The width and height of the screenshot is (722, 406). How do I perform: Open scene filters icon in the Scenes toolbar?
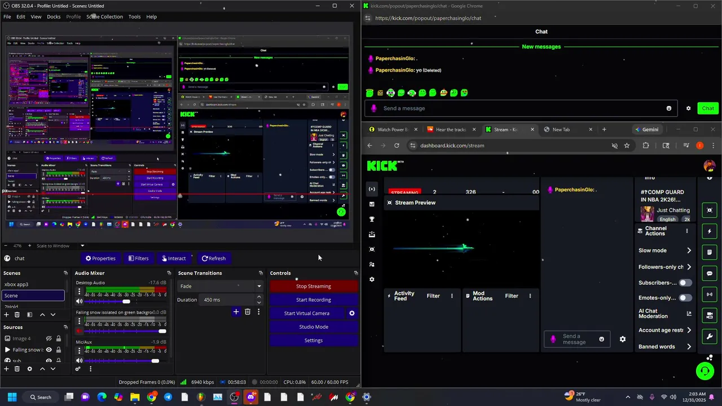click(30, 315)
